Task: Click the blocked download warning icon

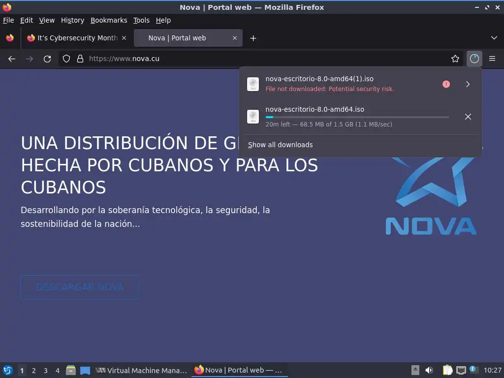Action: (x=446, y=84)
